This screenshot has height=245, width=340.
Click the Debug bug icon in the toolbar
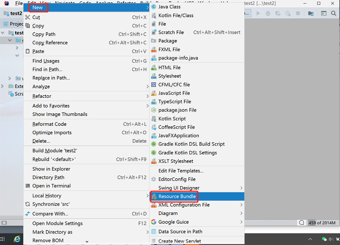coord(268,13)
